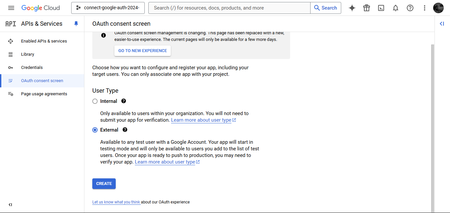Select the Internal user type
The width and height of the screenshot is (450, 213).
95,101
